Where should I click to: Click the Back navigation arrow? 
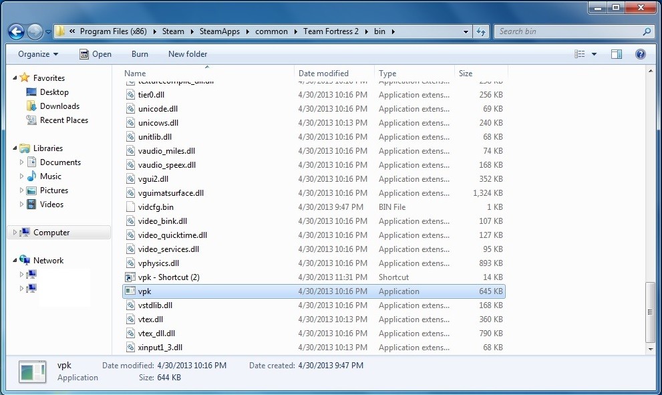[17, 31]
